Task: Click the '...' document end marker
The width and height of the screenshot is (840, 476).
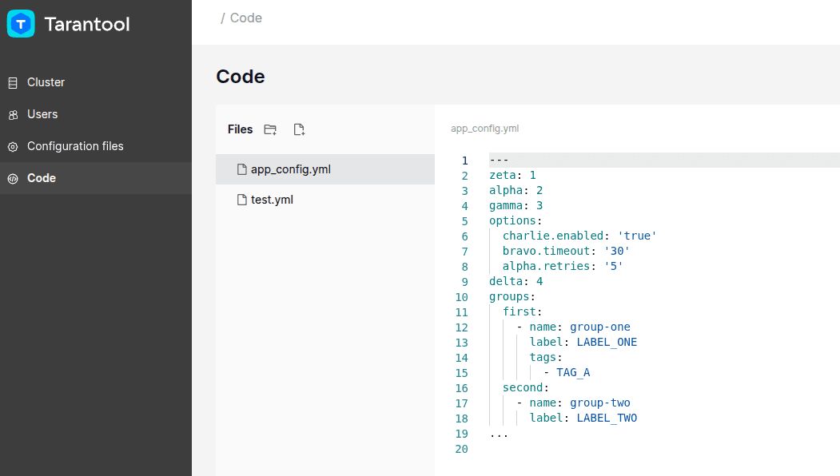Action: pos(499,434)
